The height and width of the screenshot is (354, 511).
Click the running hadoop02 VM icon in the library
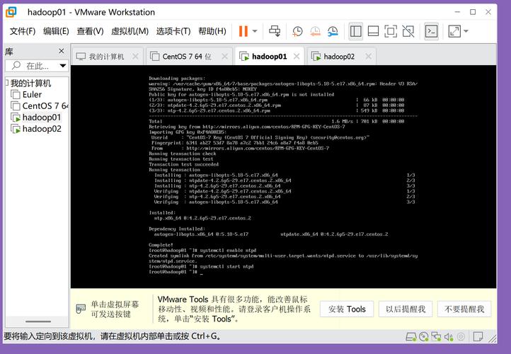click(16, 129)
